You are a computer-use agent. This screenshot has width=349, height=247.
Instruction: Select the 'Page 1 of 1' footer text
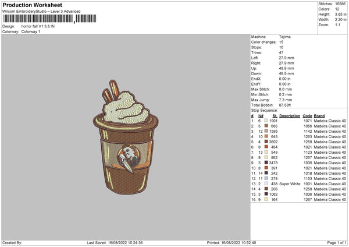(337, 242)
